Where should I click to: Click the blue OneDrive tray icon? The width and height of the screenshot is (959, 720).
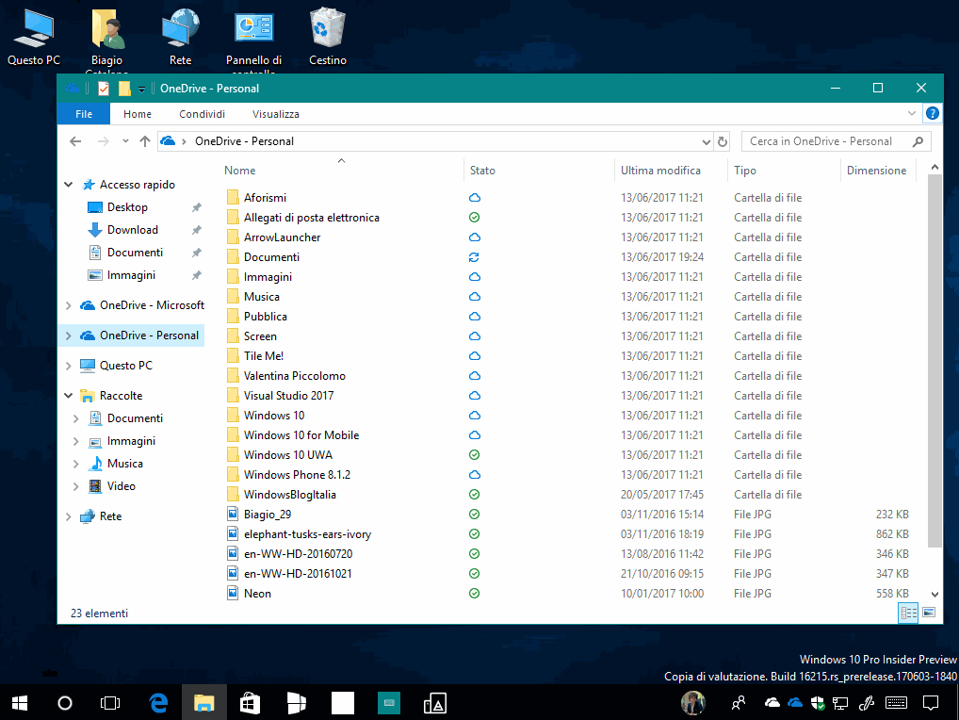795,703
